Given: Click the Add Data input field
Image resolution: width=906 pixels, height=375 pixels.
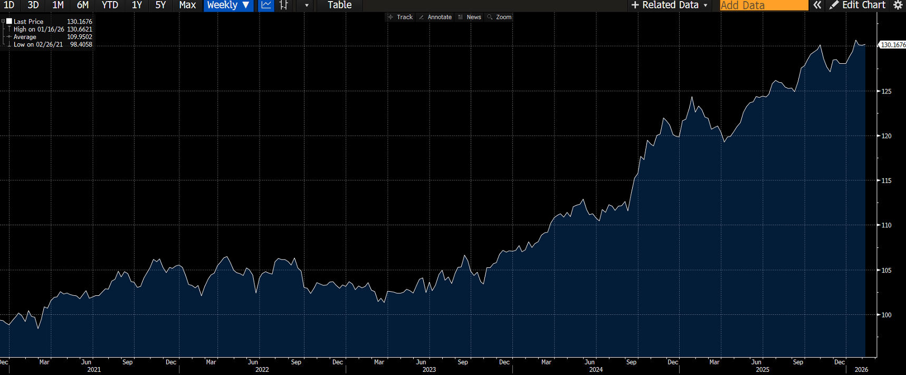Looking at the screenshot, I should (x=764, y=5).
